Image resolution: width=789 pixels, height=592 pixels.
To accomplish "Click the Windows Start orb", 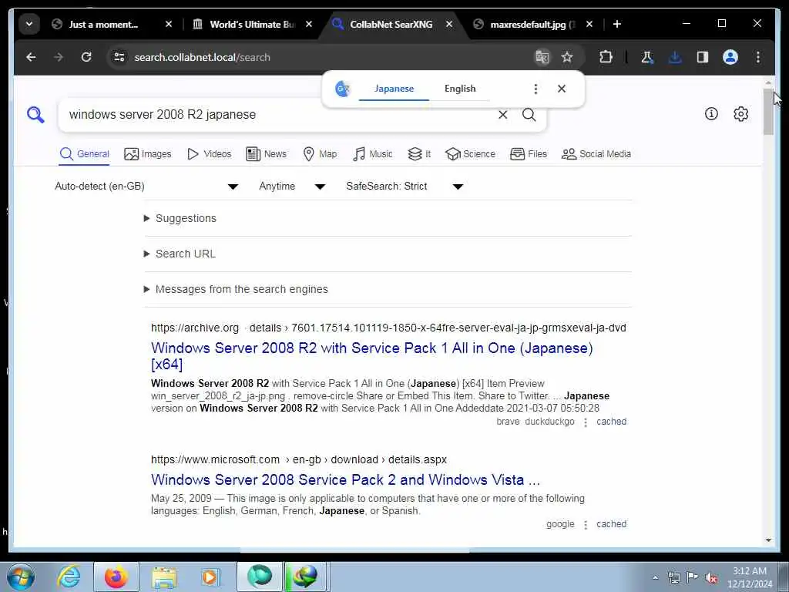I will pyautogui.click(x=21, y=577).
